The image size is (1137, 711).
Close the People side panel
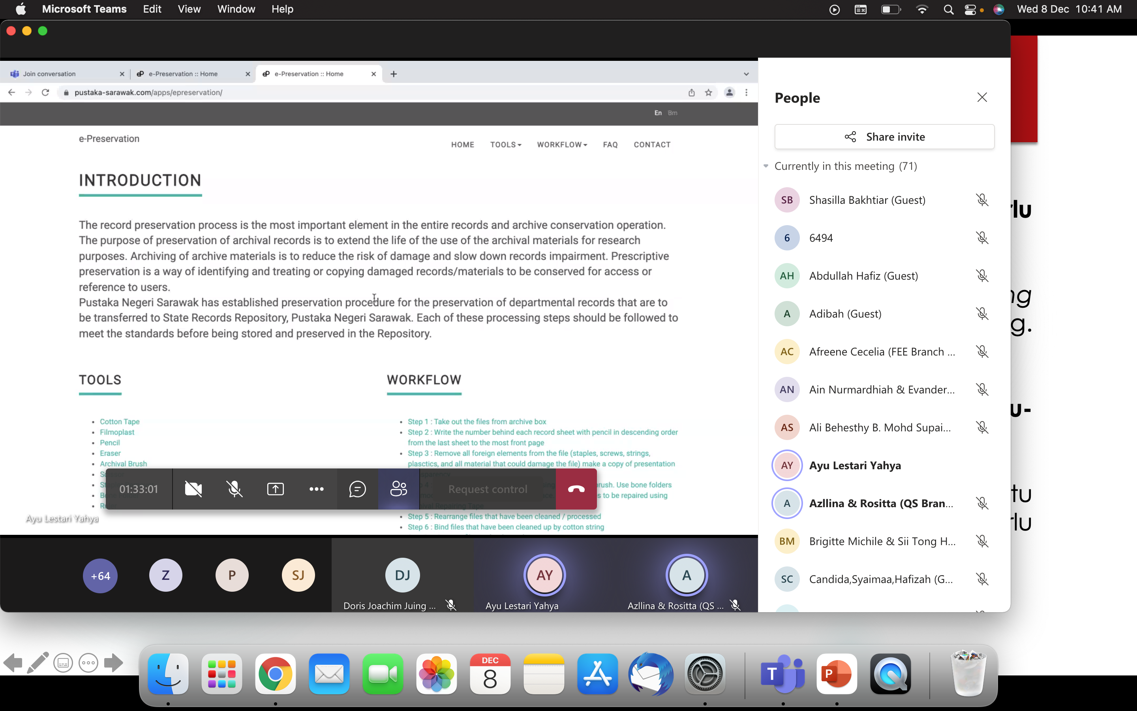pyautogui.click(x=981, y=97)
